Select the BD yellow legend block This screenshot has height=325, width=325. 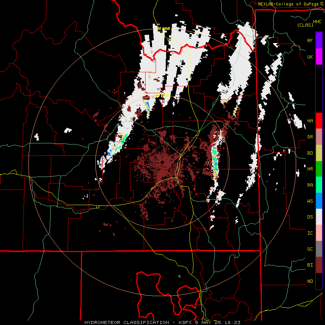[x=319, y=153]
